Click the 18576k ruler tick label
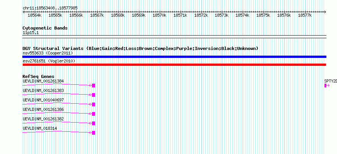 point(284,15)
